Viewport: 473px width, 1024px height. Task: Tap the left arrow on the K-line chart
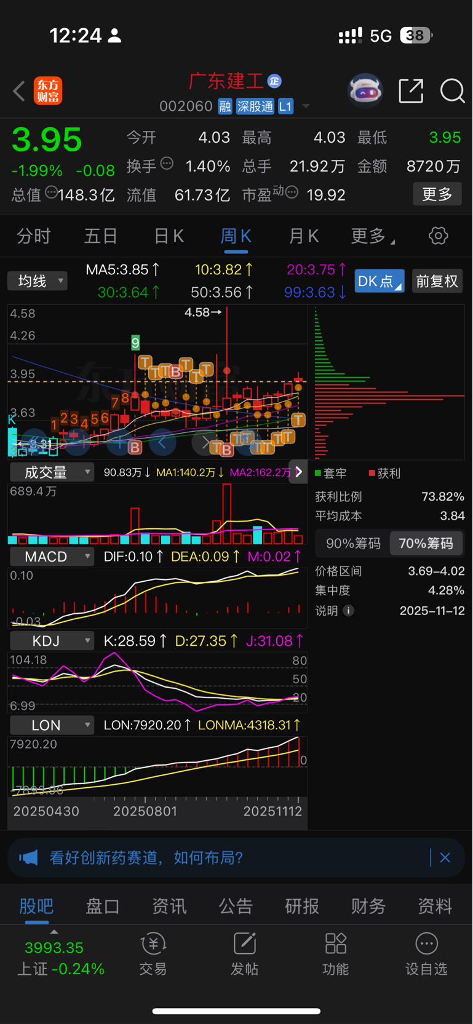(x=162, y=442)
